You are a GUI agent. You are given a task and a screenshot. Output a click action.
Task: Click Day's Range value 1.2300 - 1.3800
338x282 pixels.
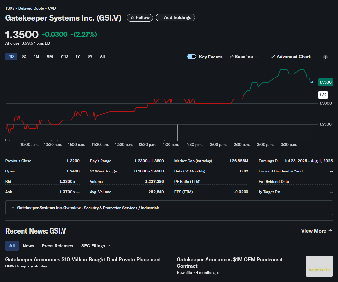click(149, 161)
